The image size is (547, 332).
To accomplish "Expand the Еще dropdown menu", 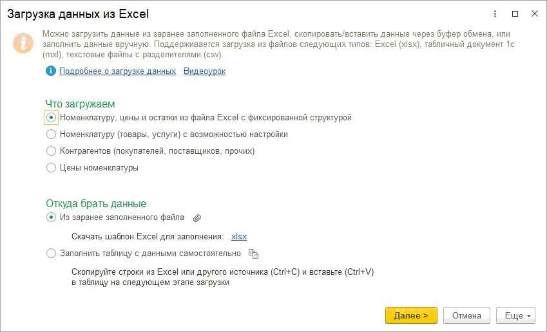I will (x=515, y=315).
